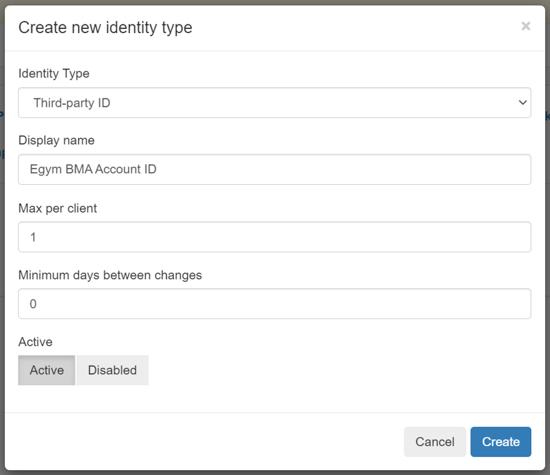Choose a different identity type from the combo box
Image resolution: width=550 pixels, height=475 pixels.
tap(274, 102)
